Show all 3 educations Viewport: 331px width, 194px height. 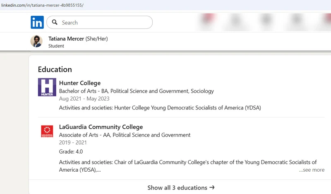pos(178,187)
